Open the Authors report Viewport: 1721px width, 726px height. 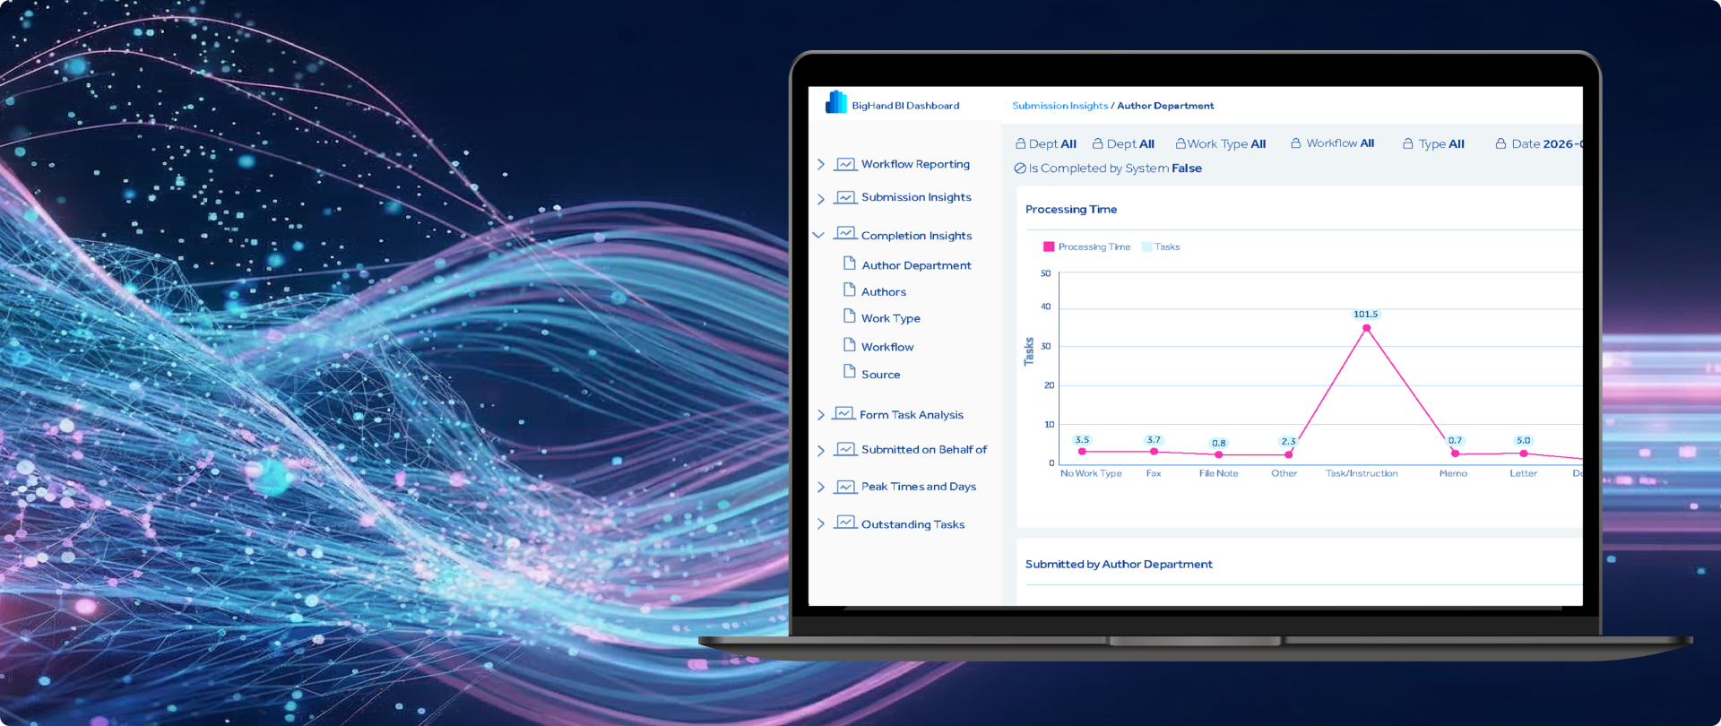884,292
